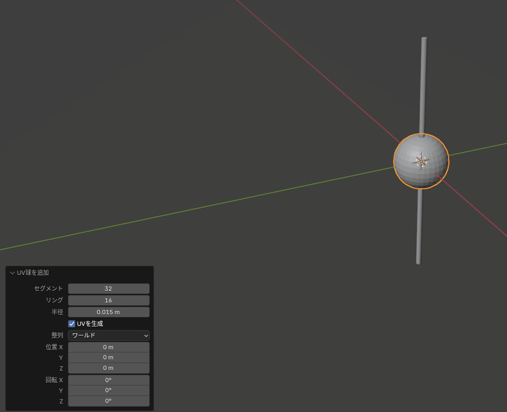
Task: Open the 整列 dropdown set to ワールド
Action: pos(109,335)
